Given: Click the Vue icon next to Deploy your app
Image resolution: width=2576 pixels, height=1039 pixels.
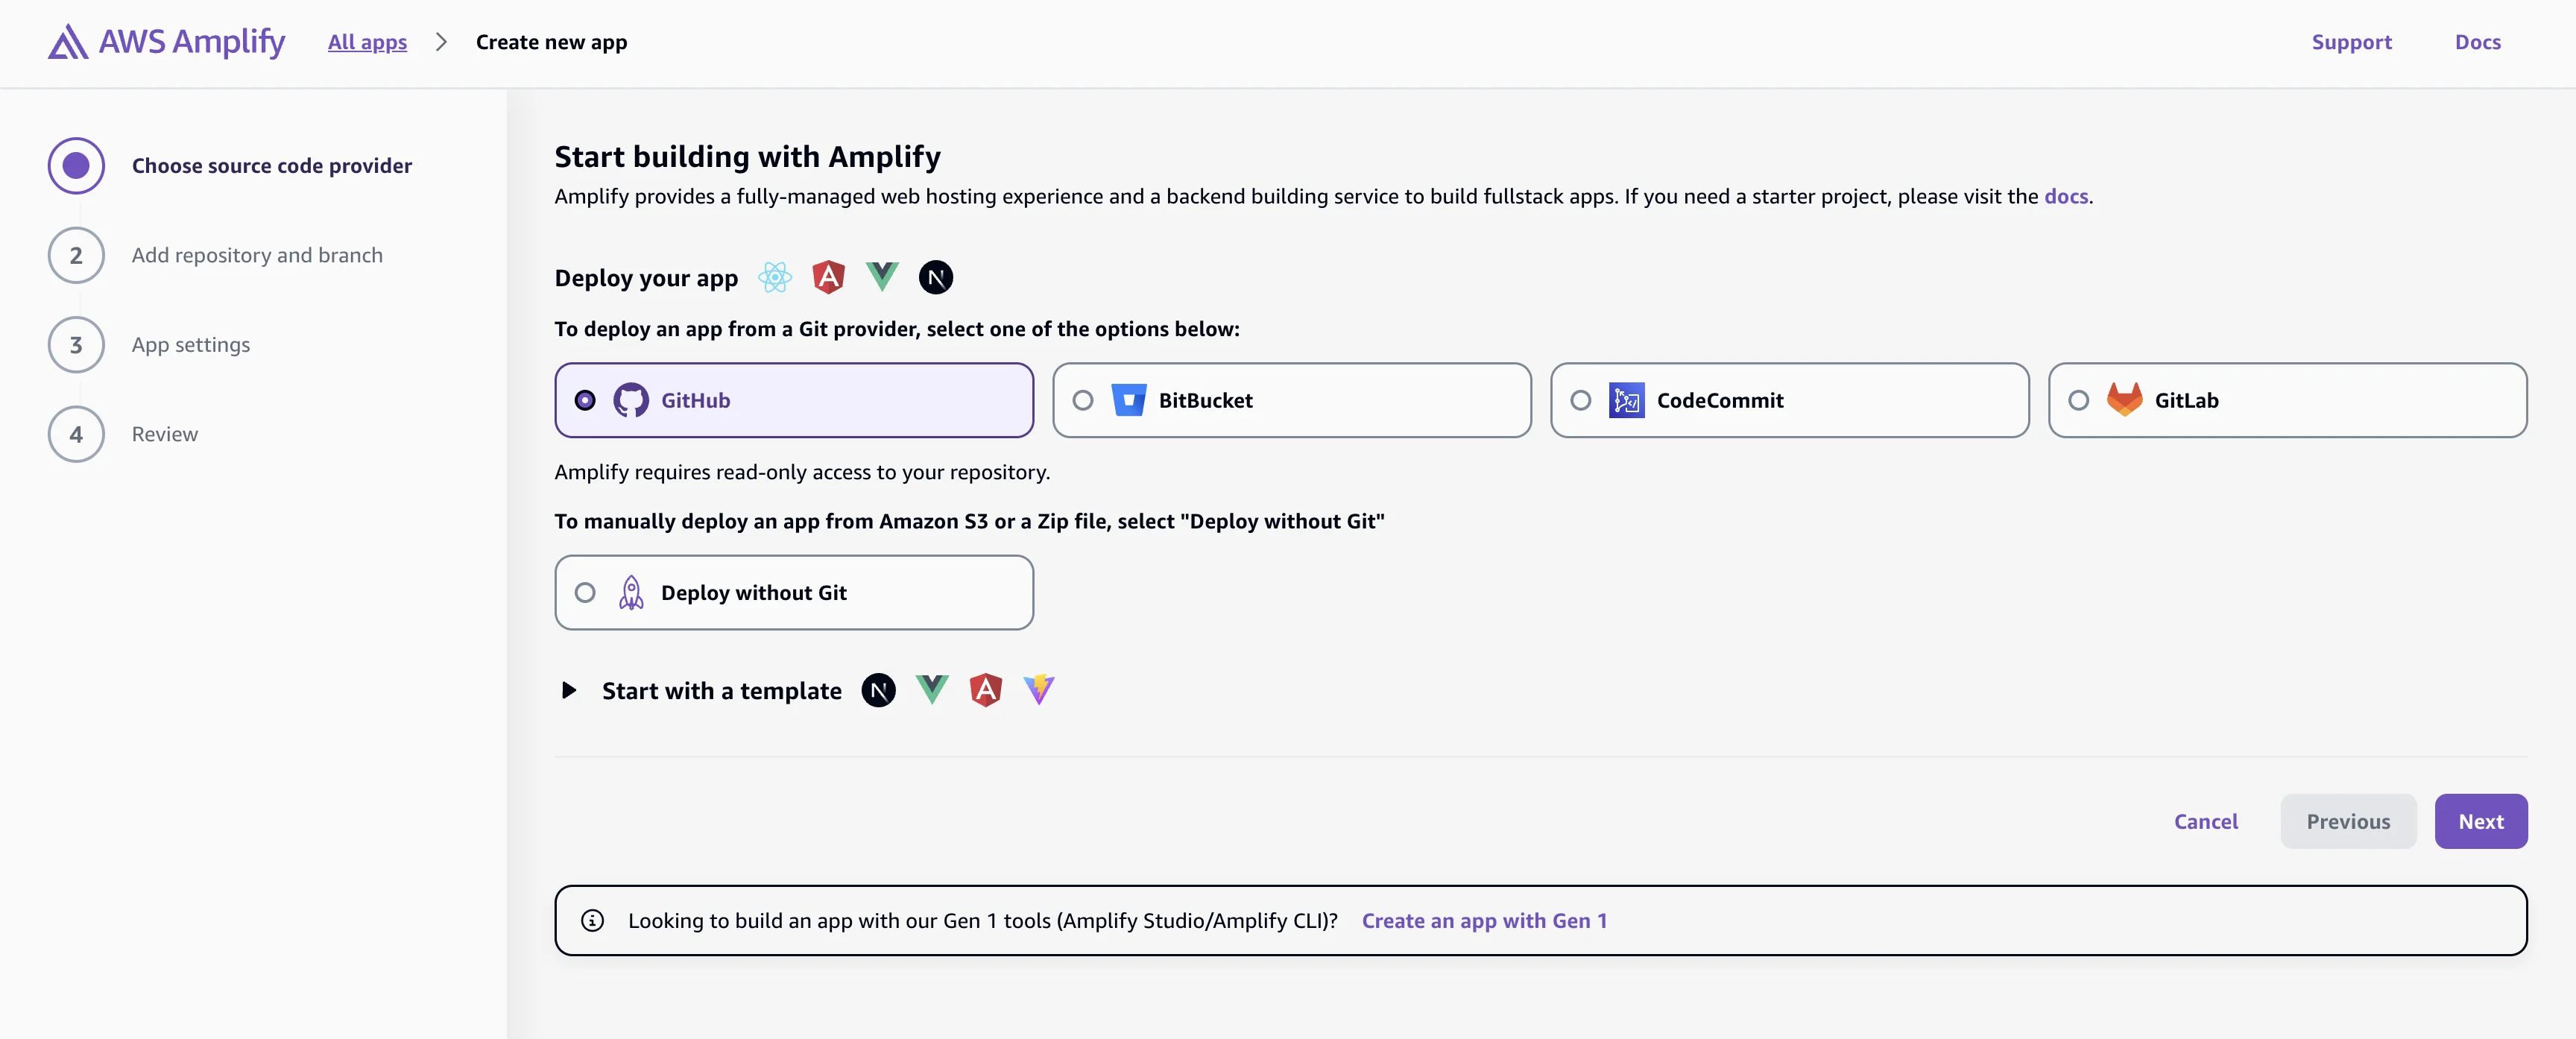Looking at the screenshot, I should 882,277.
